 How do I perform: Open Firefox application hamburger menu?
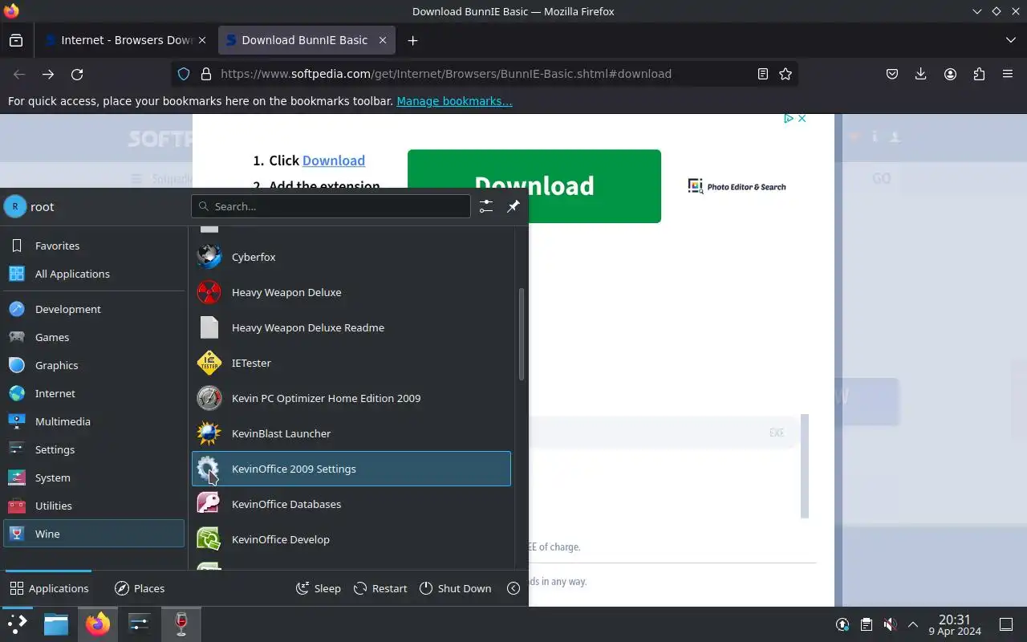point(1008,74)
